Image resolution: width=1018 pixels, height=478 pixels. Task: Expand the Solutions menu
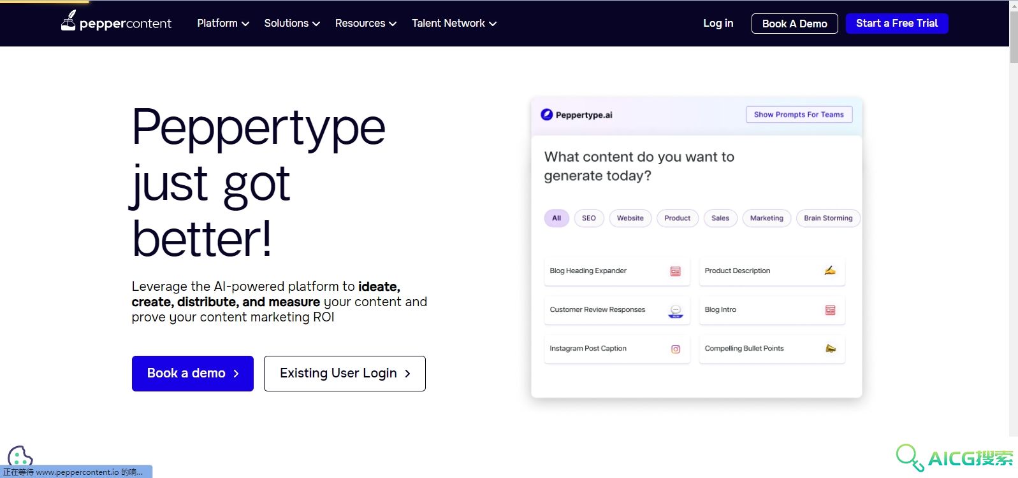pos(292,24)
